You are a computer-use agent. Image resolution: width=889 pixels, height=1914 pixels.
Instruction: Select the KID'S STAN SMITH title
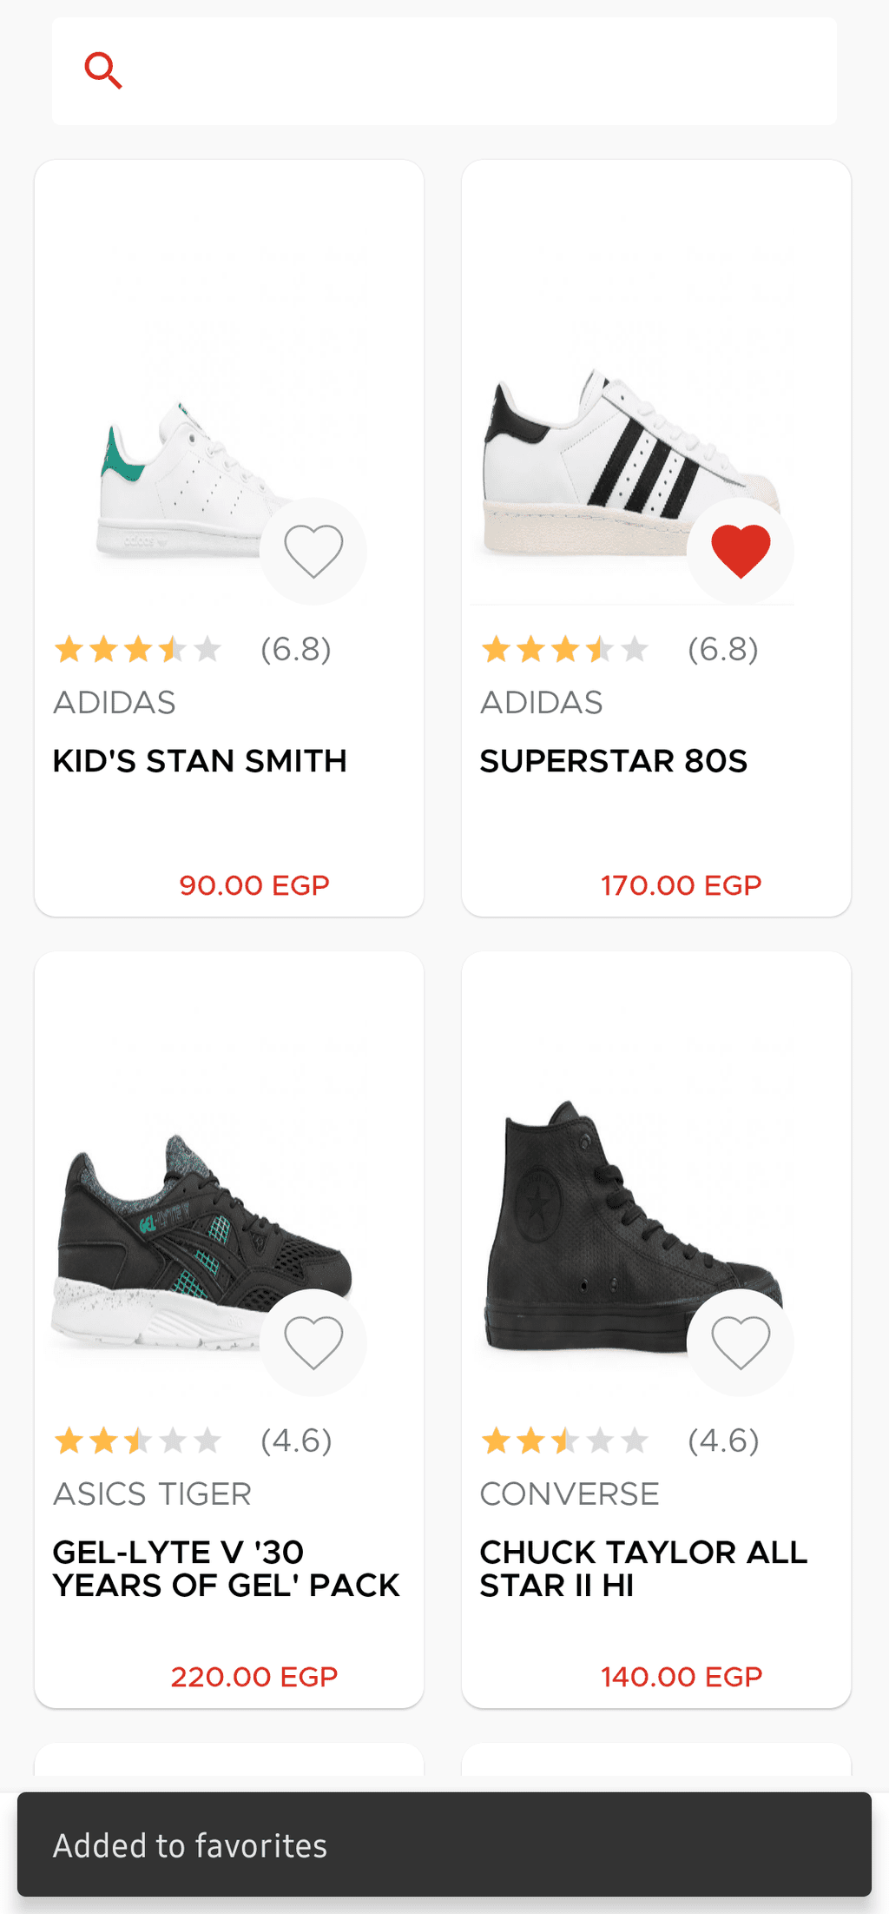[200, 761]
